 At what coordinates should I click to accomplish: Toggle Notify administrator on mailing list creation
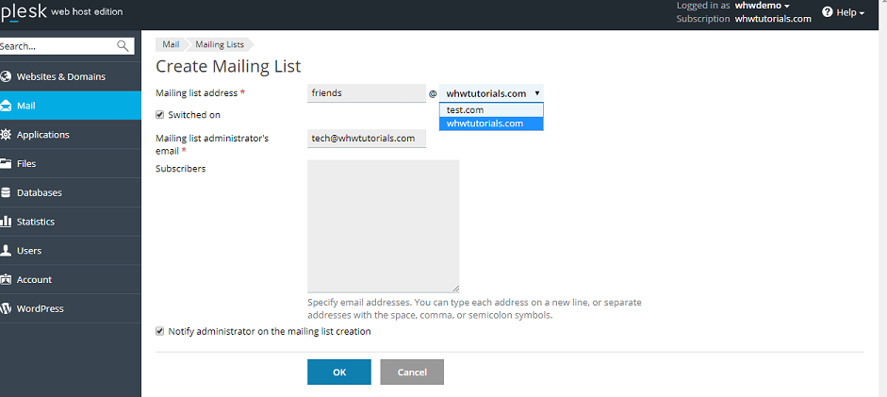point(160,332)
